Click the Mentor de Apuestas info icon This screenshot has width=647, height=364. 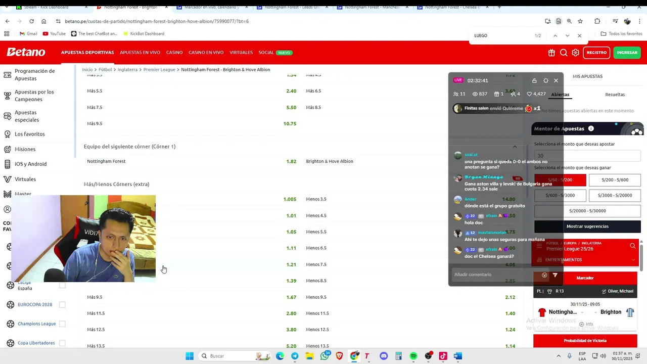click(591, 128)
